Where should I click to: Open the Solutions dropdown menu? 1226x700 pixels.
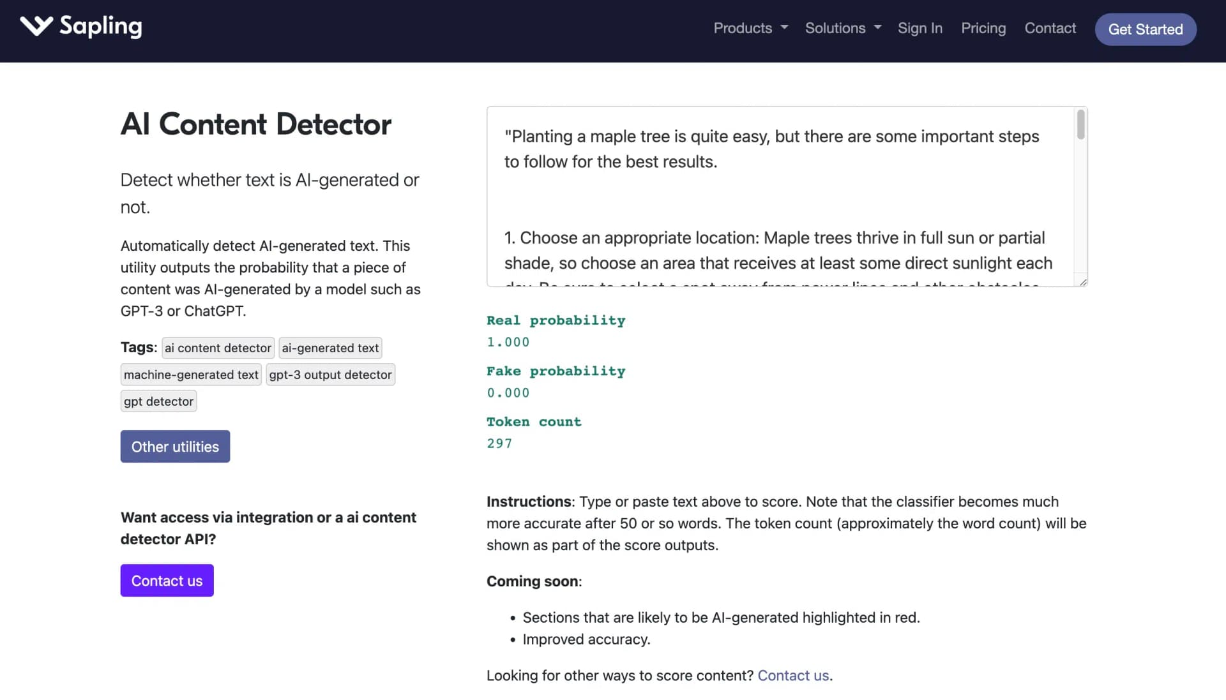pyautogui.click(x=836, y=28)
